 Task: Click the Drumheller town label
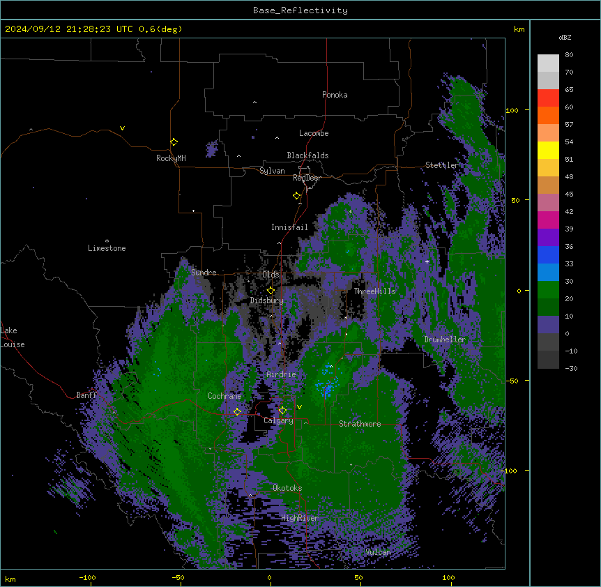[x=445, y=340]
